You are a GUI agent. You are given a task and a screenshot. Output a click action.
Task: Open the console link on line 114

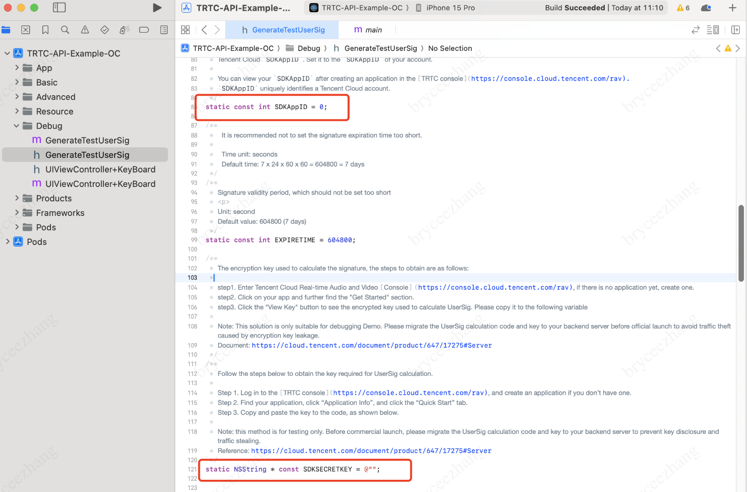click(410, 393)
